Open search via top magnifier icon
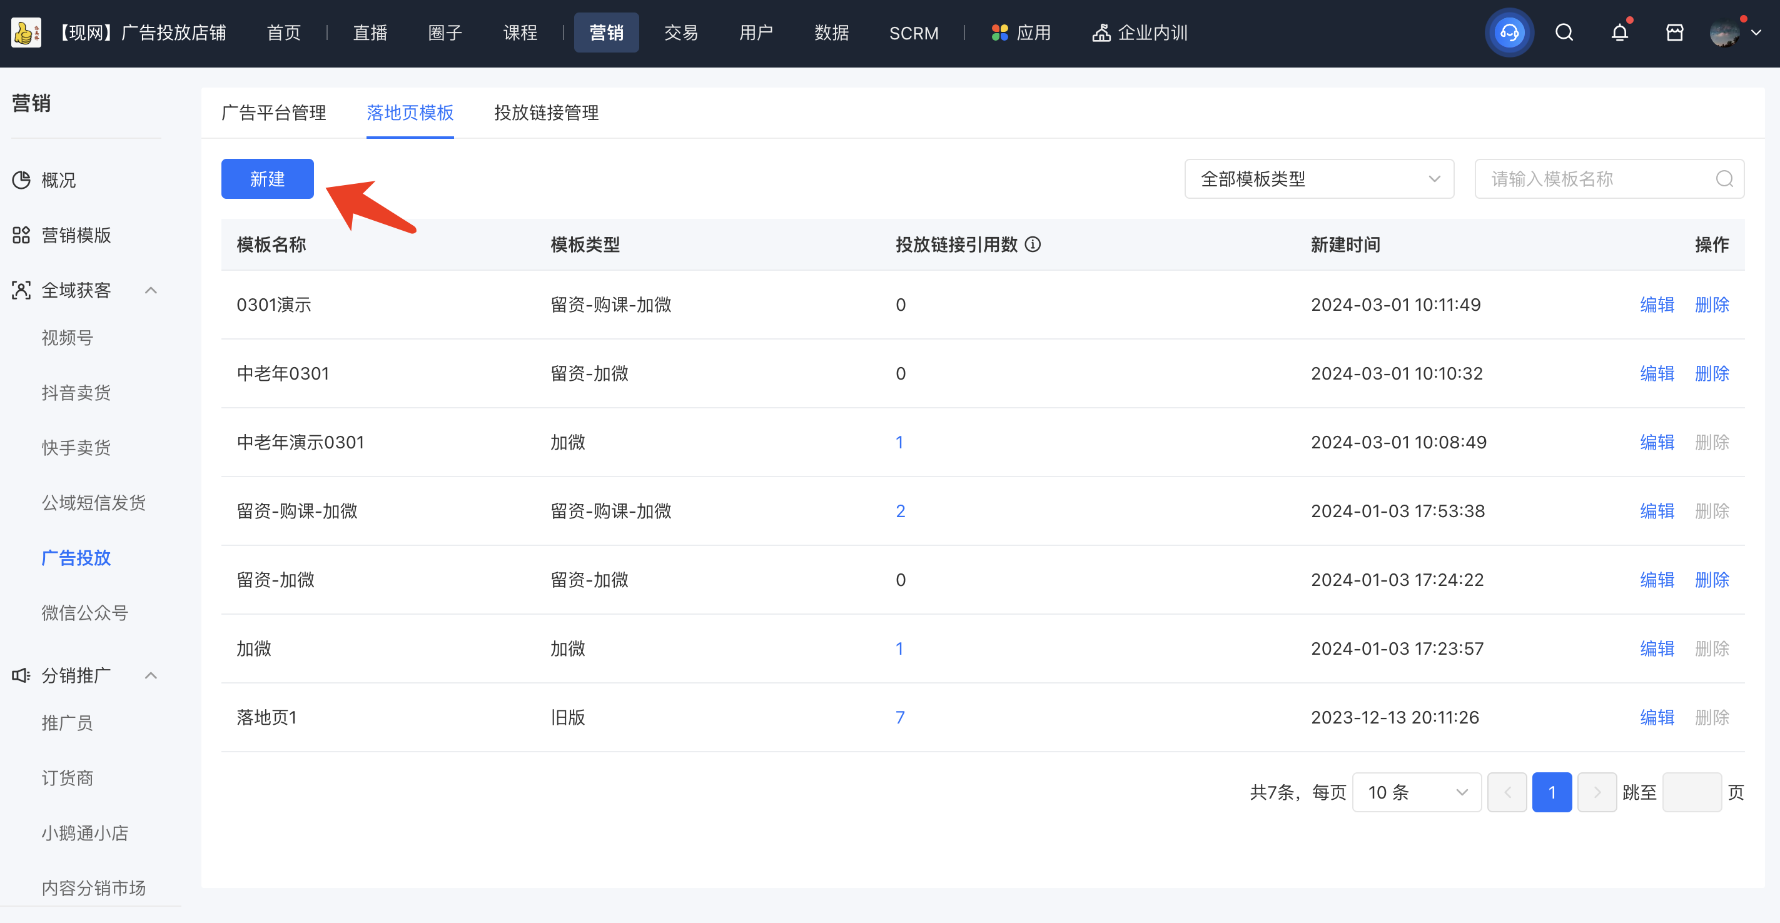Screen dimensions: 1780x923 point(1564,33)
